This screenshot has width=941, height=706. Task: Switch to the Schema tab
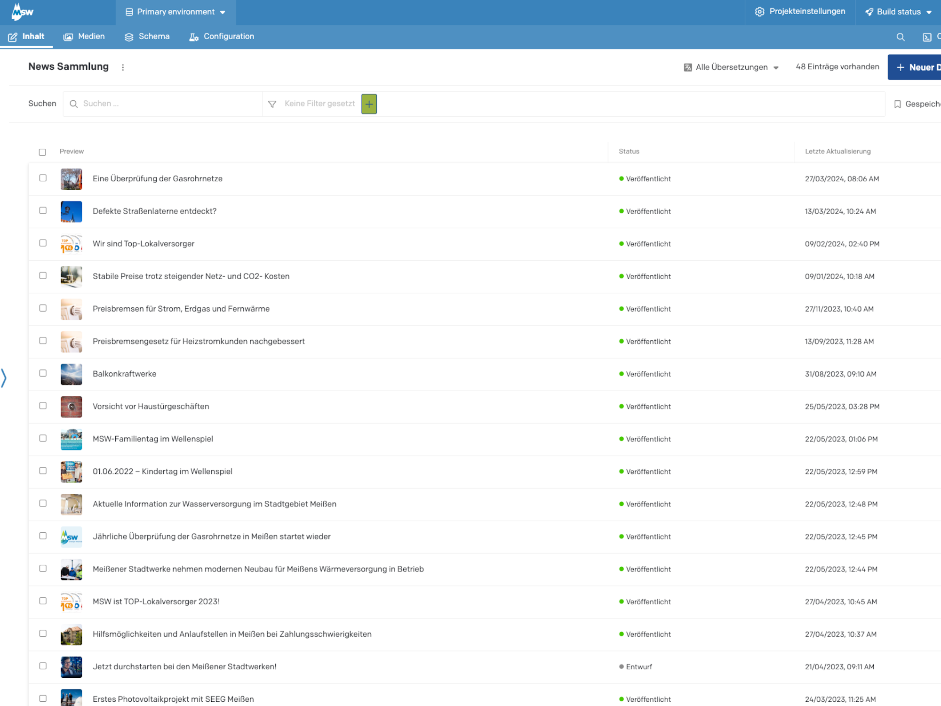[x=147, y=37]
